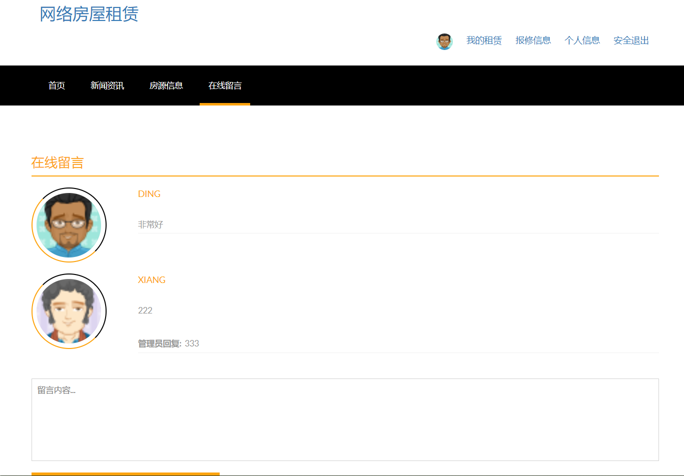Screen dimensions: 684x476
Task: Focus the 留言内容 message textarea
Action: click(345, 419)
